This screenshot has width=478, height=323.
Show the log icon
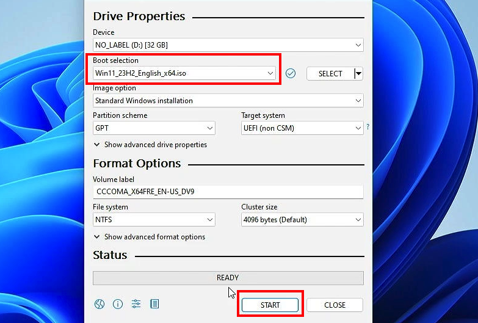pyautogui.click(x=154, y=304)
